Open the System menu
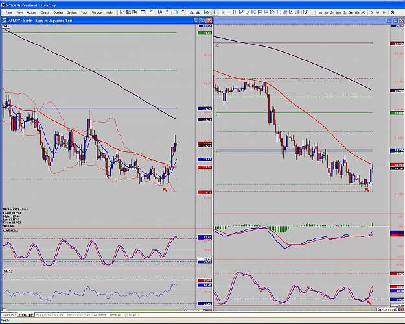 (72, 12)
